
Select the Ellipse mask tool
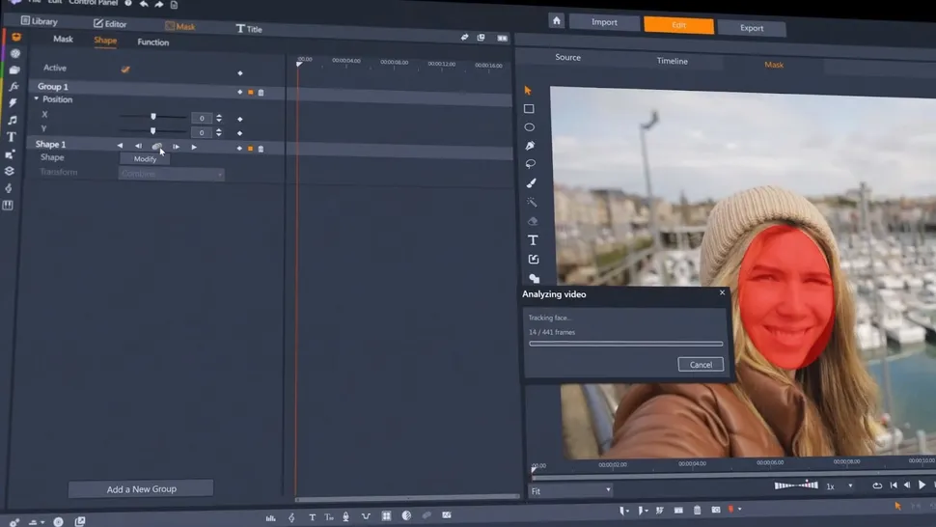529,127
